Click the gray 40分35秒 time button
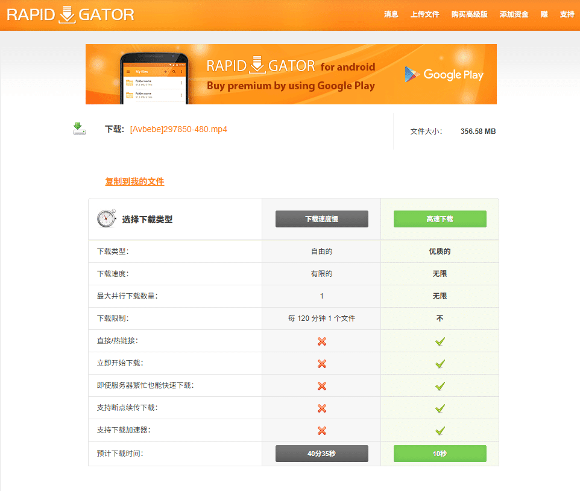 click(x=321, y=454)
